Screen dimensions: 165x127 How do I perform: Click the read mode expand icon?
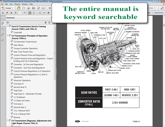162,8
